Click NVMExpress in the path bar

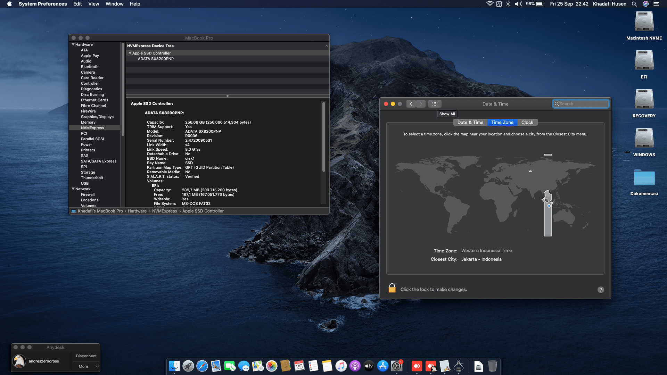click(164, 211)
